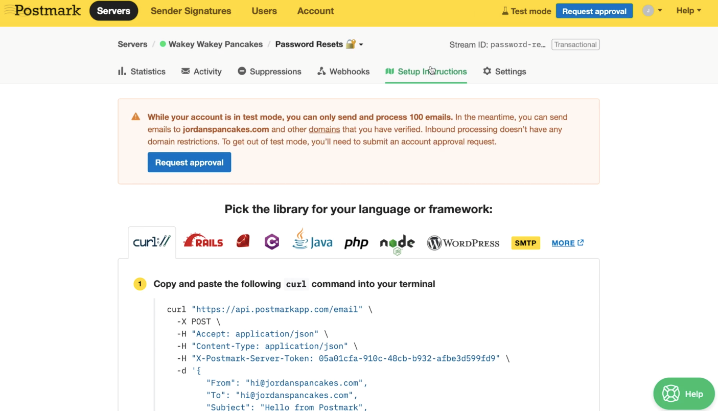Click the warning triangle icon
Viewport: 718px width, 411px height.
click(135, 117)
